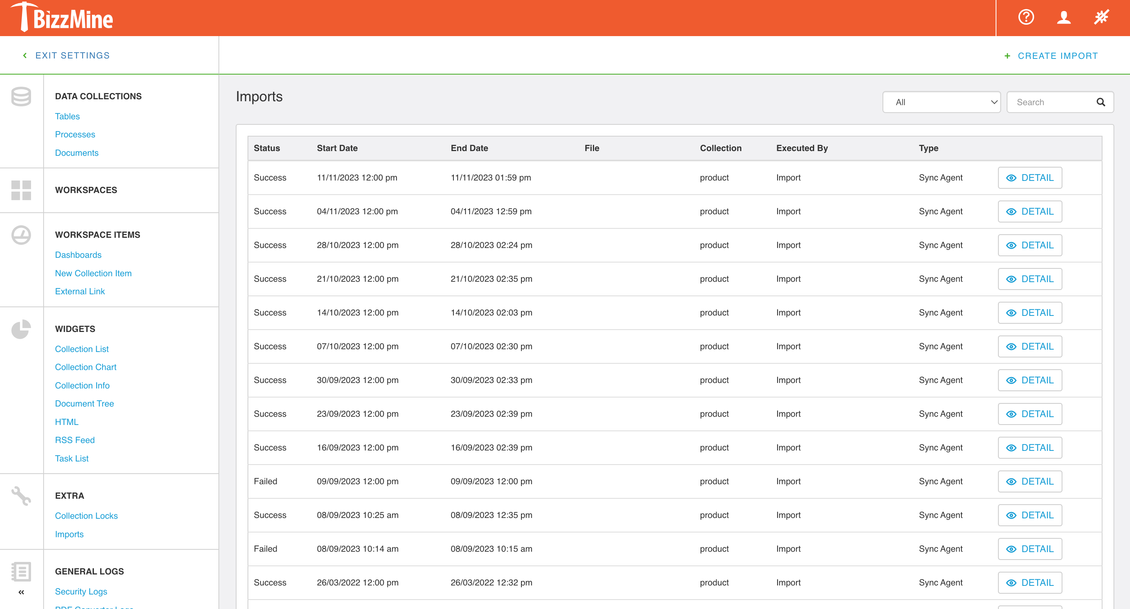Open the Data Collections database icon

click(x=21, y=97)
